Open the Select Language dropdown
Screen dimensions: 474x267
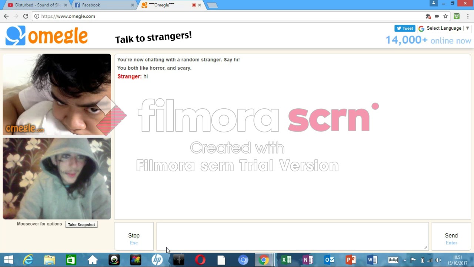[x=444, y=29]
